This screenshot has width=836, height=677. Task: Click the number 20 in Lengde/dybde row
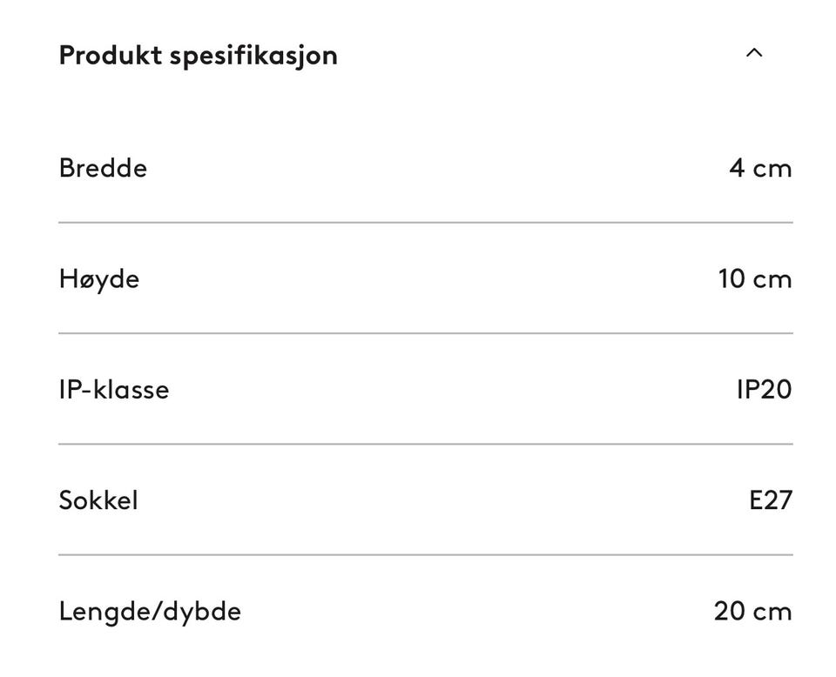pyautogui.click(x=729, y=611)
